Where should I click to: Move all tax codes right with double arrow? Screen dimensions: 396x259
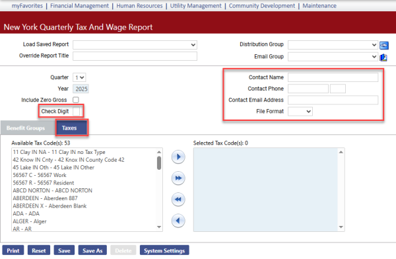point(178,178)
